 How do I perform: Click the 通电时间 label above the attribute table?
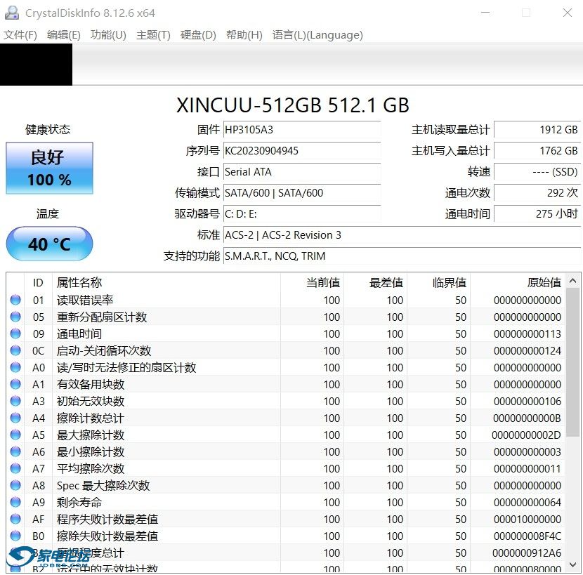point(467,214)
